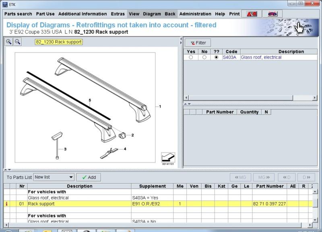This screenshot has width=322, height=232.
Task: Click the red info icon on row 01
Action: coord(6,204)
